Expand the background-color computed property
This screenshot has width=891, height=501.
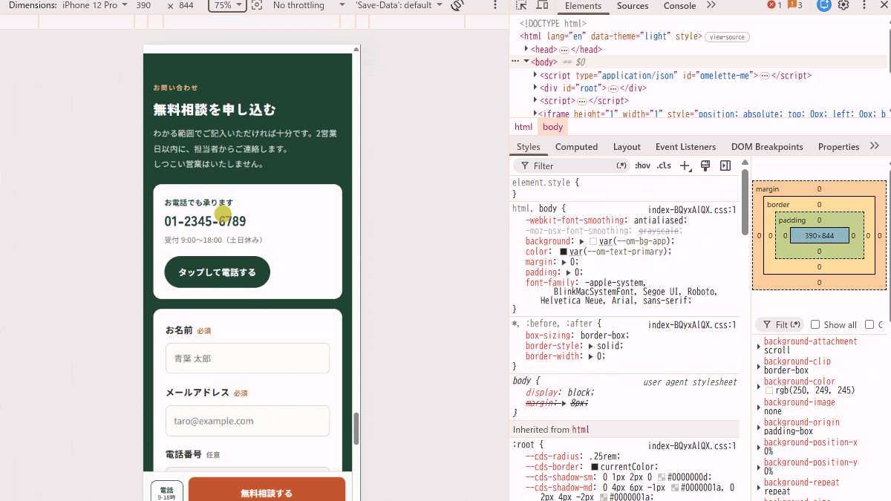(x=759, y=387)
